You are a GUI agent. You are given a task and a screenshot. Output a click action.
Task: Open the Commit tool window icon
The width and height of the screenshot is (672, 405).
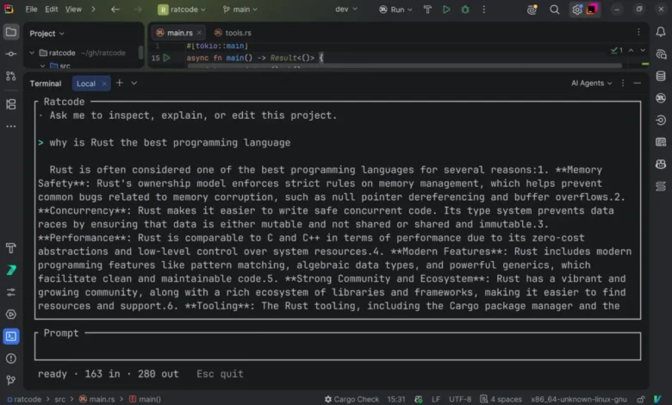(x=11, y=54)
